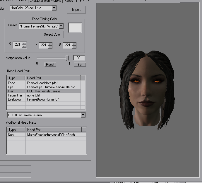The height and width of the screenshot is (183, 202).
Task: Click Additional Head Parts Type column header
Action: (16, 130)
